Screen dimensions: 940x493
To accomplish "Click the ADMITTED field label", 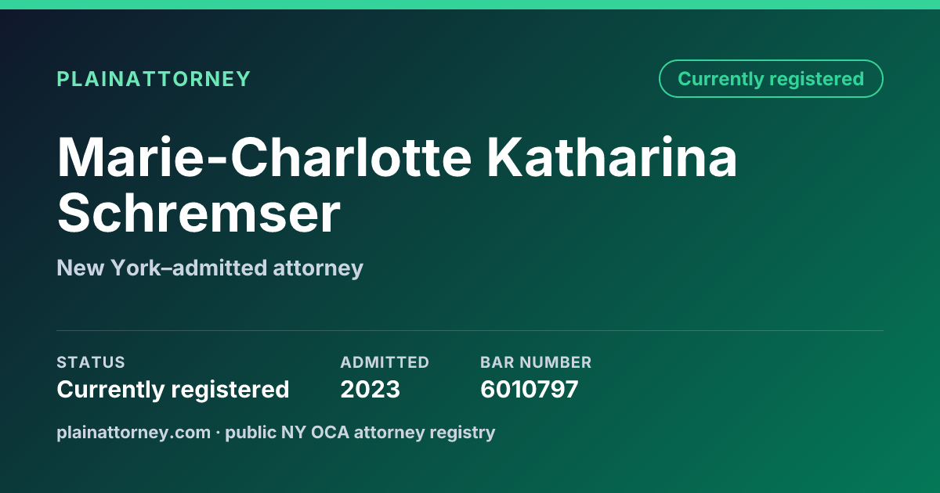I will (385, 362).
